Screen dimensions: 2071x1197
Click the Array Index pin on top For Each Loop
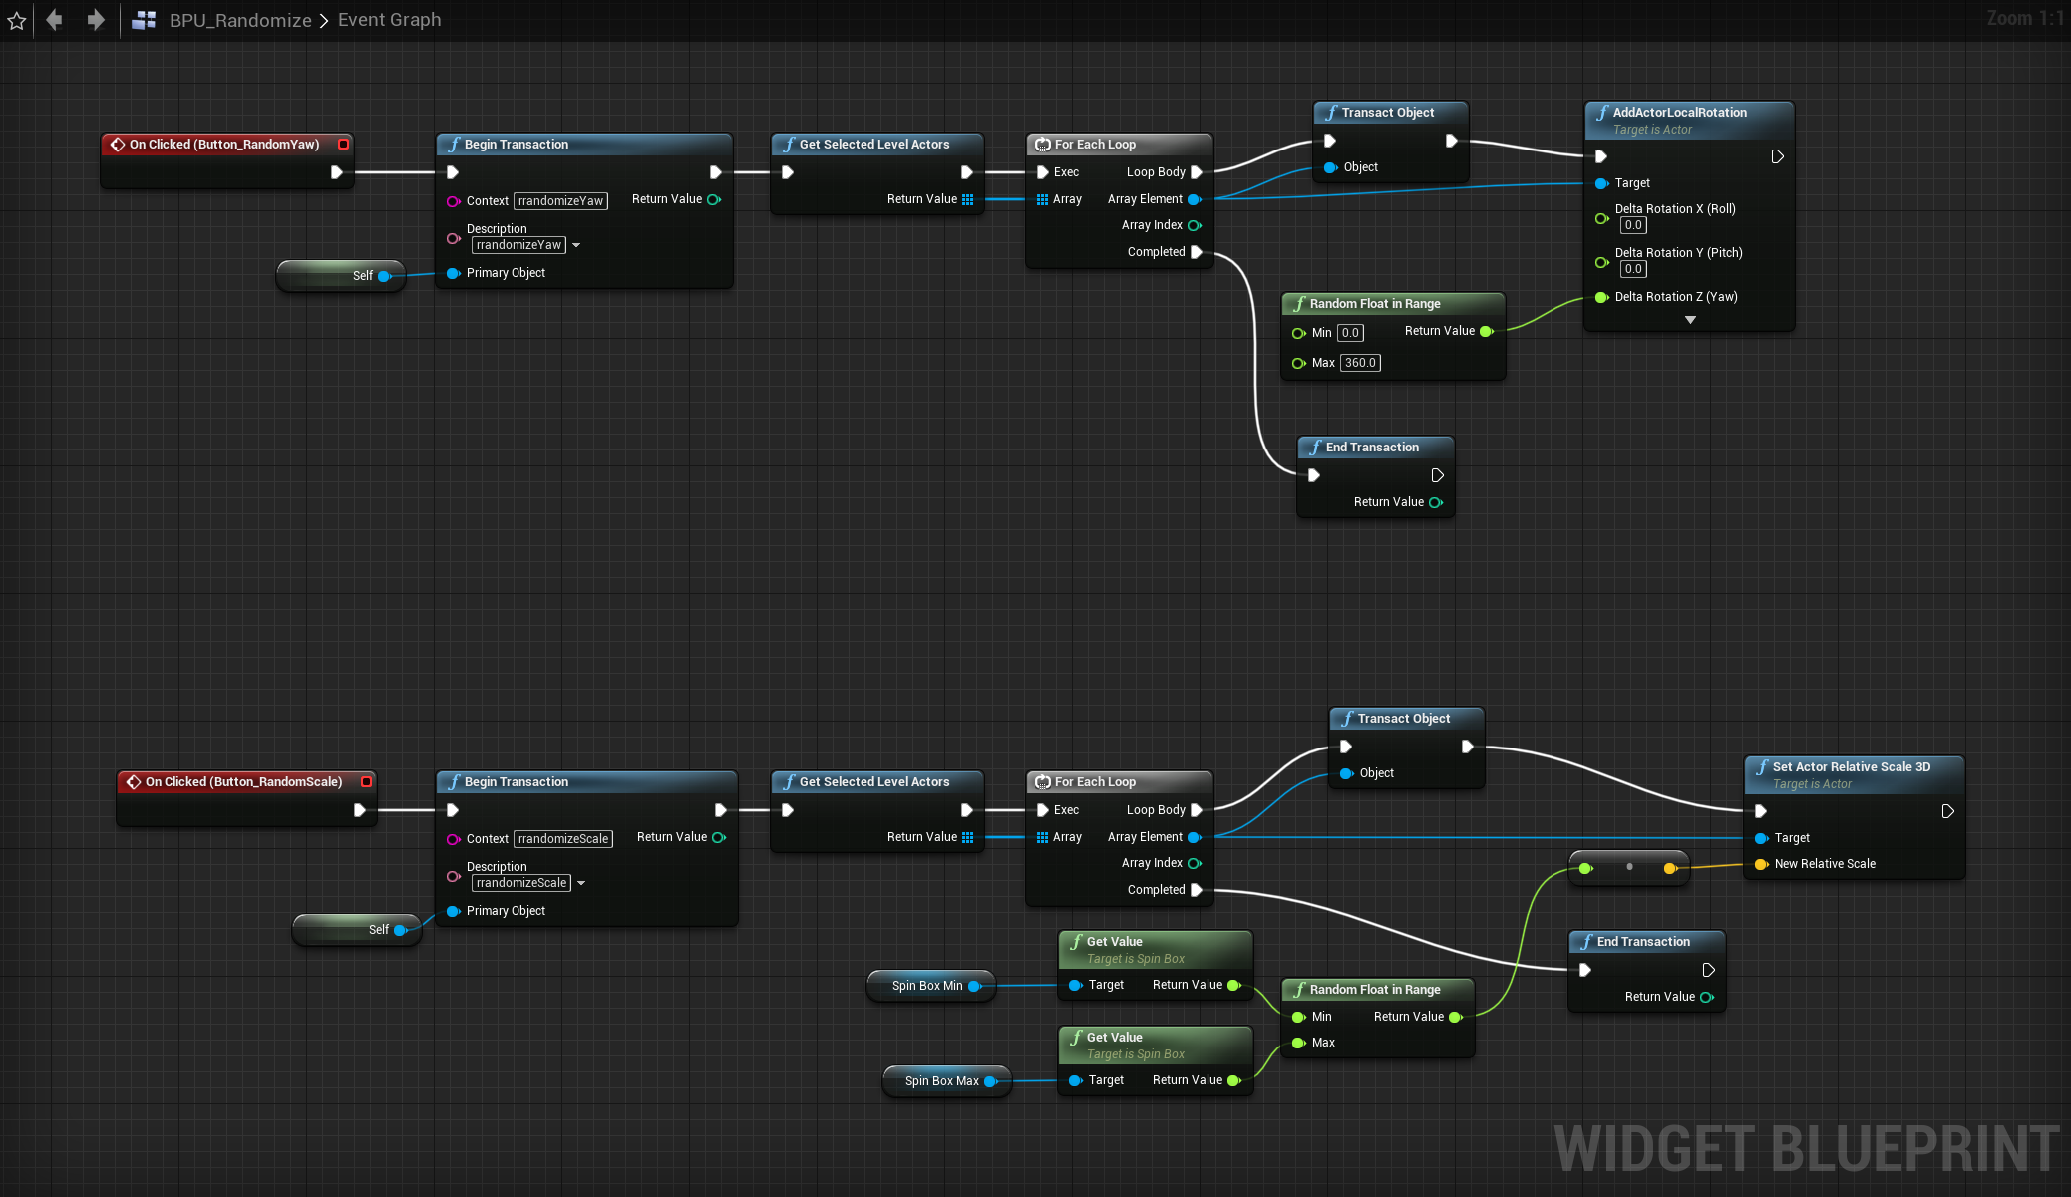(1194, 225)
